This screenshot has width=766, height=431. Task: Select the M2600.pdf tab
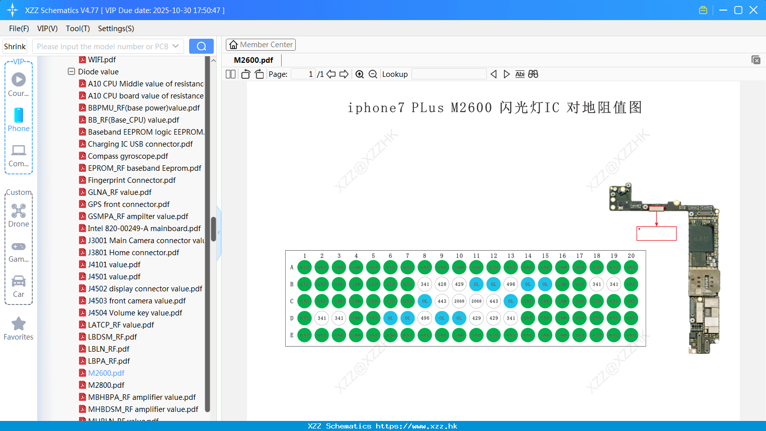[x=253, y=60]
